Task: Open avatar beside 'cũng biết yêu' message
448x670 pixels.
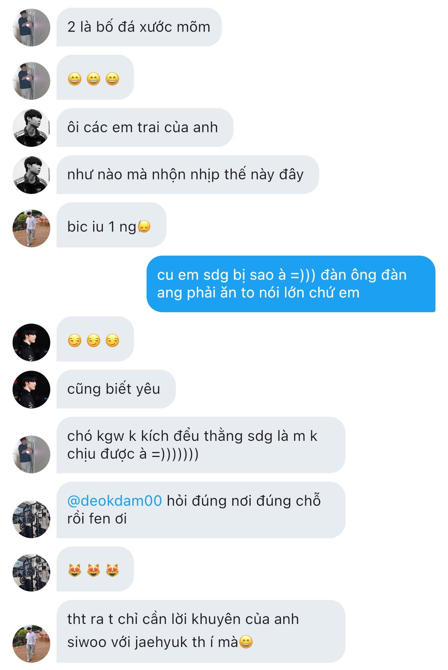Action: (x=31, y=389)
